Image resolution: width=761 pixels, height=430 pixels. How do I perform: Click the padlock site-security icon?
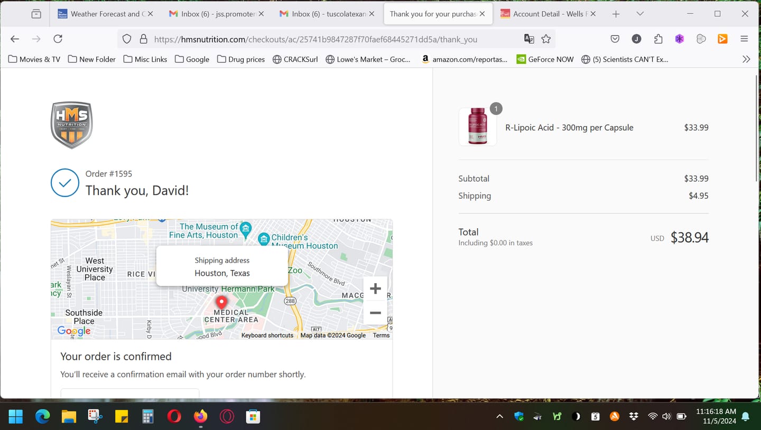coord(143,39)
